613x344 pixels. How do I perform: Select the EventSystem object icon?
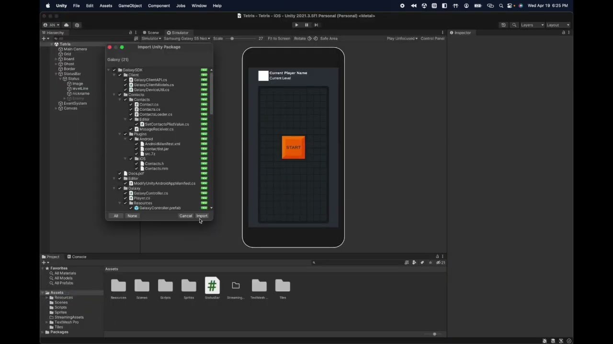(x=61, y=103)
